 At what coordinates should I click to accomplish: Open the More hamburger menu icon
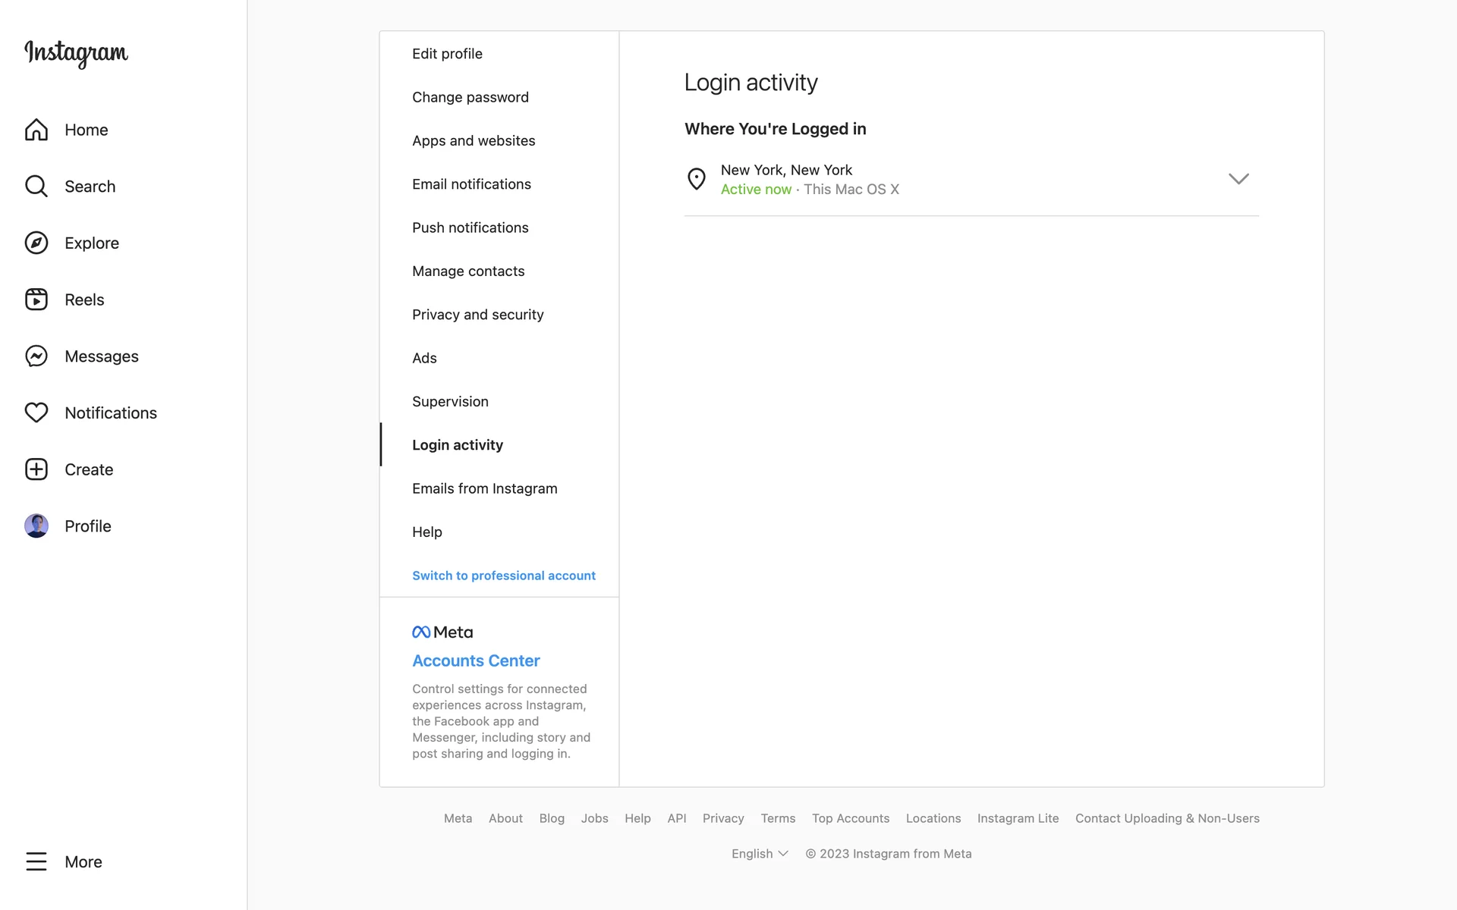36,861
